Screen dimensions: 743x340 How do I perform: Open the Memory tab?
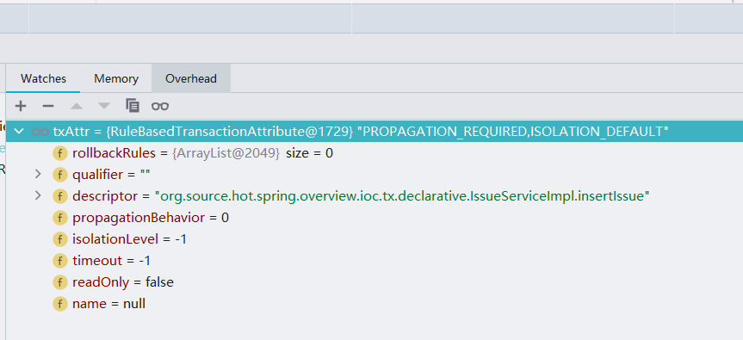116,78
